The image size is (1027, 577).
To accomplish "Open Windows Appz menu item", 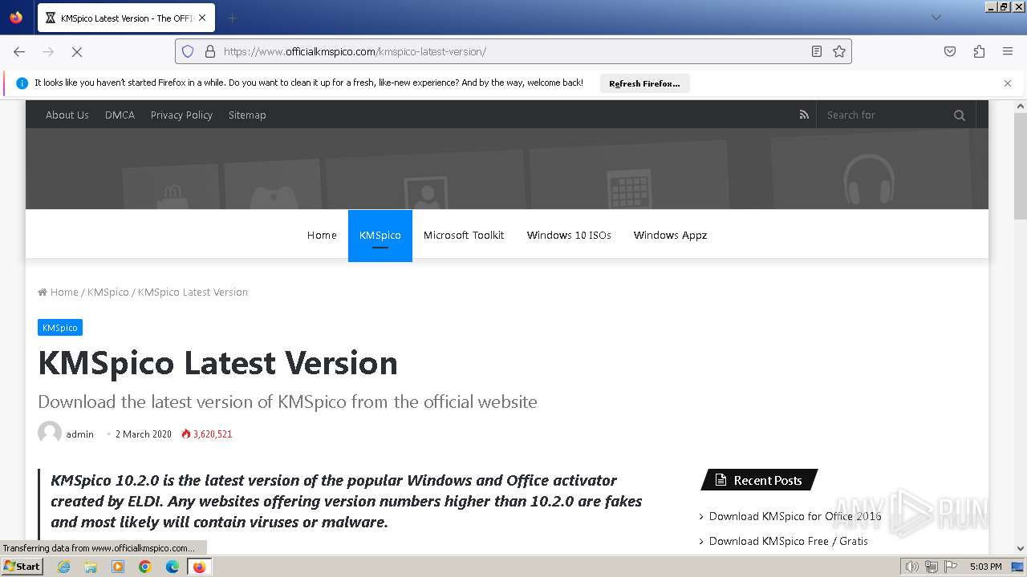I will coord(670,235).
